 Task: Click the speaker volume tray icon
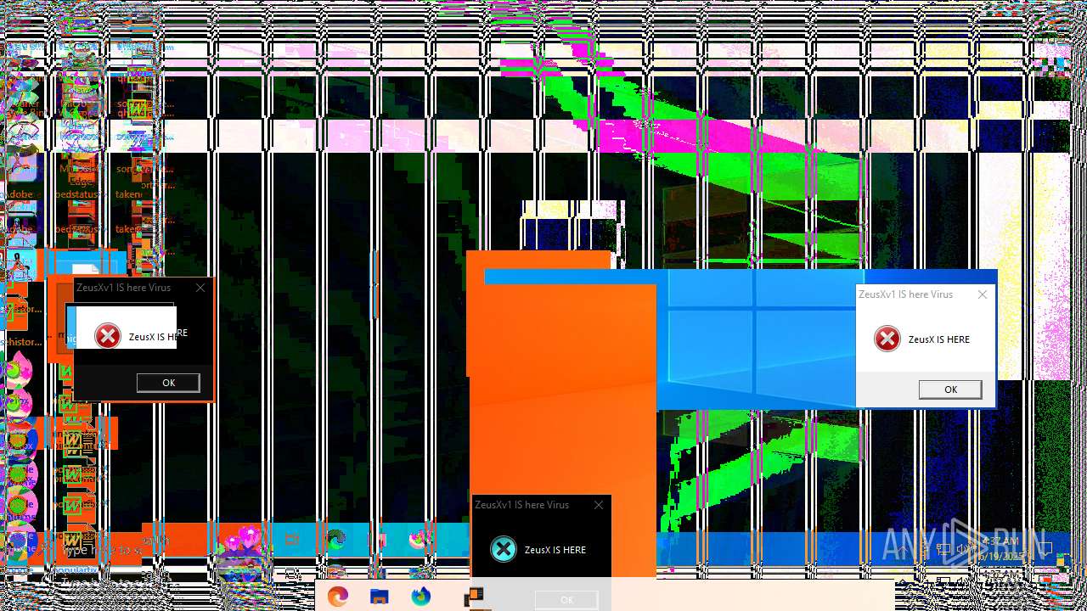click(x=962, y=549)
